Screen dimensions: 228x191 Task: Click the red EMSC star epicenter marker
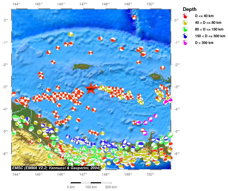click(x=91, y=89)
